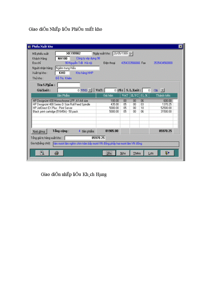The height and width of the screenshot is (285, 207).
Task: Open the calendar icon beside Ngày xuất kho
Action: (130, 53)
